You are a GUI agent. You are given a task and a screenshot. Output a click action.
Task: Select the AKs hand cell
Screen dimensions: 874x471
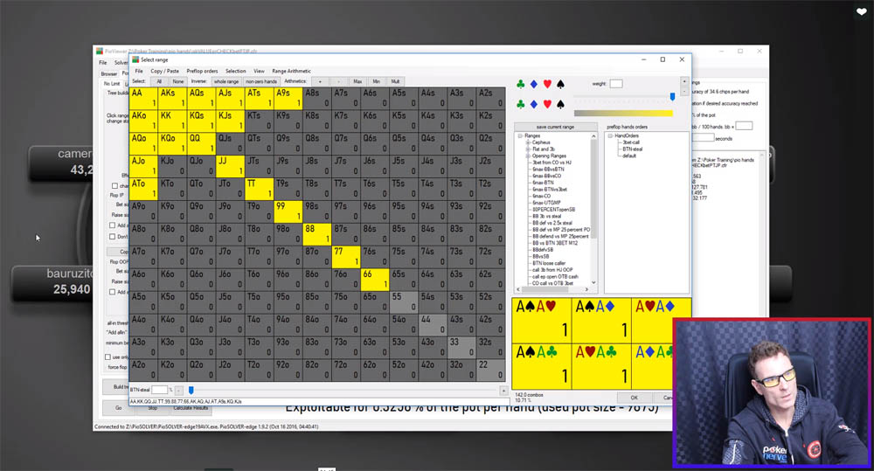[172, 98]
